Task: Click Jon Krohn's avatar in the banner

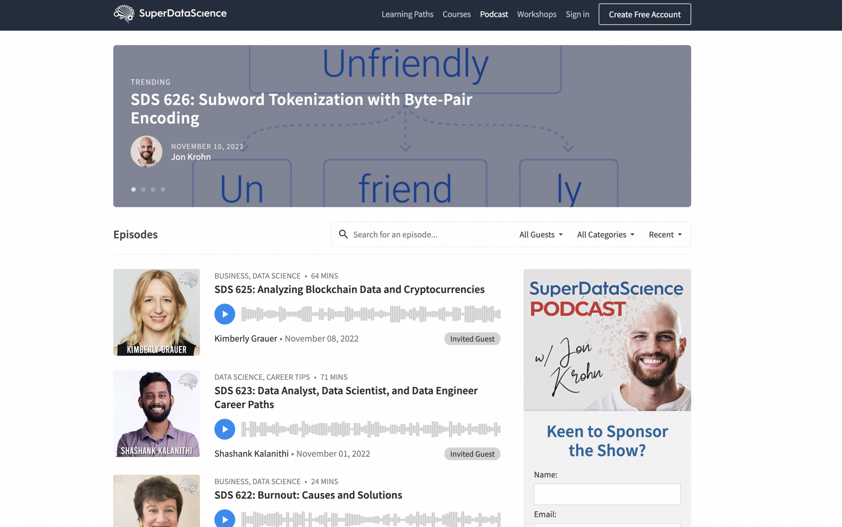Action: click(x=146, y=151)
